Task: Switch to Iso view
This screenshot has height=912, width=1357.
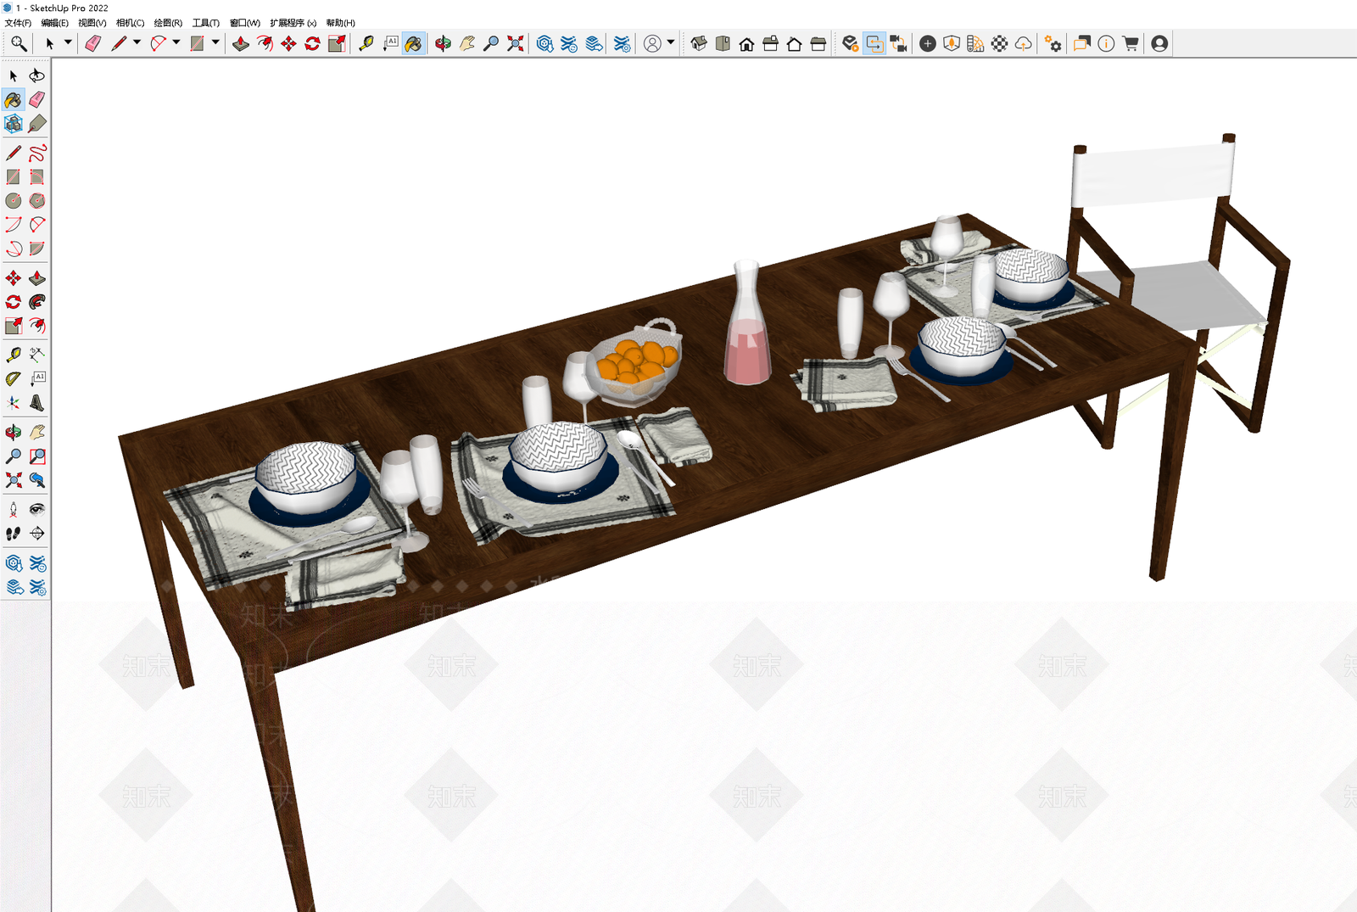Action: [699, 43]
